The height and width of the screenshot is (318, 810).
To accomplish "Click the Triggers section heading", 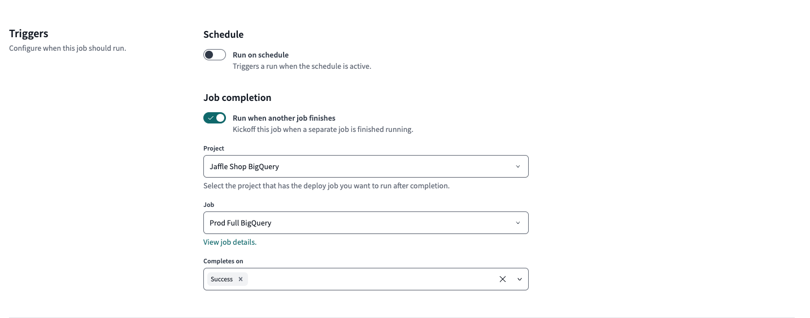I will click(x=29, y=34).
